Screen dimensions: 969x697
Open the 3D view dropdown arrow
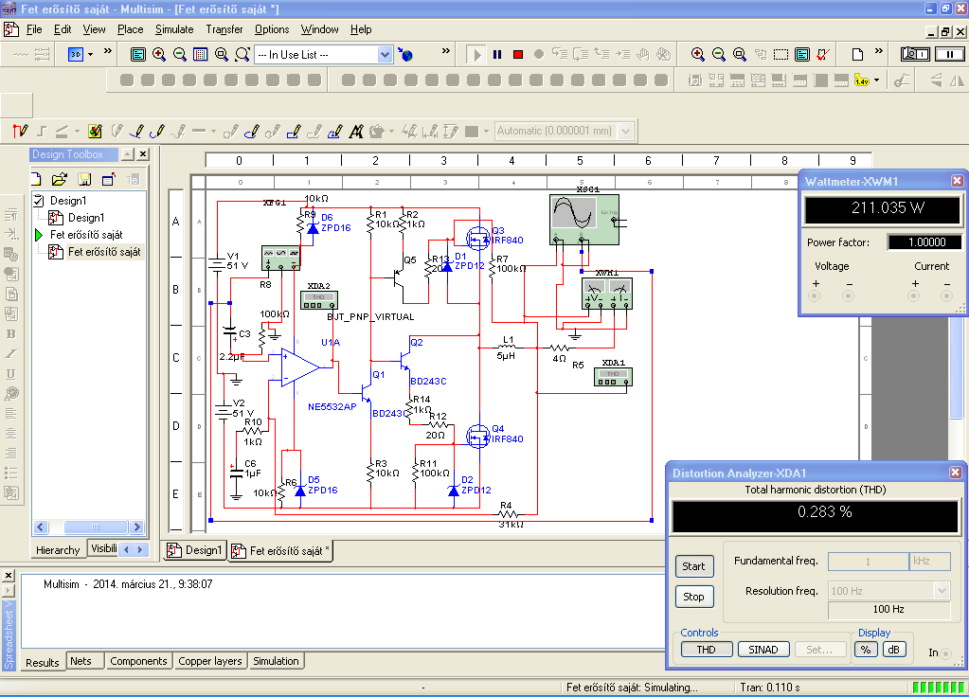tap(90, 55)
